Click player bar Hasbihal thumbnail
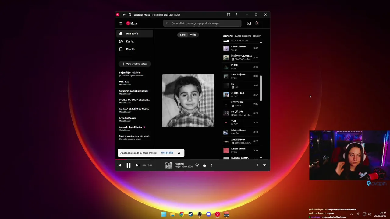 click(169, 165)
